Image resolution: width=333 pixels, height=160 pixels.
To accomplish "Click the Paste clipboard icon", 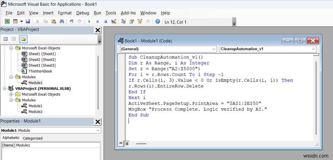I will [54, 21].
